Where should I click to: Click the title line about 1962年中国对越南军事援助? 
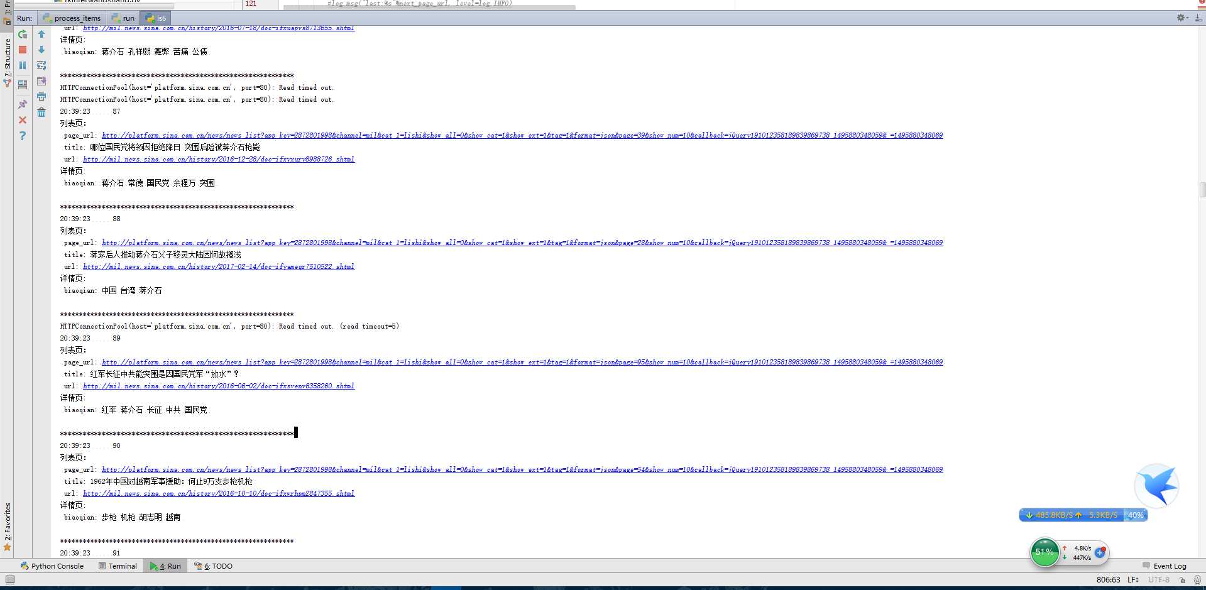[158, 481]
